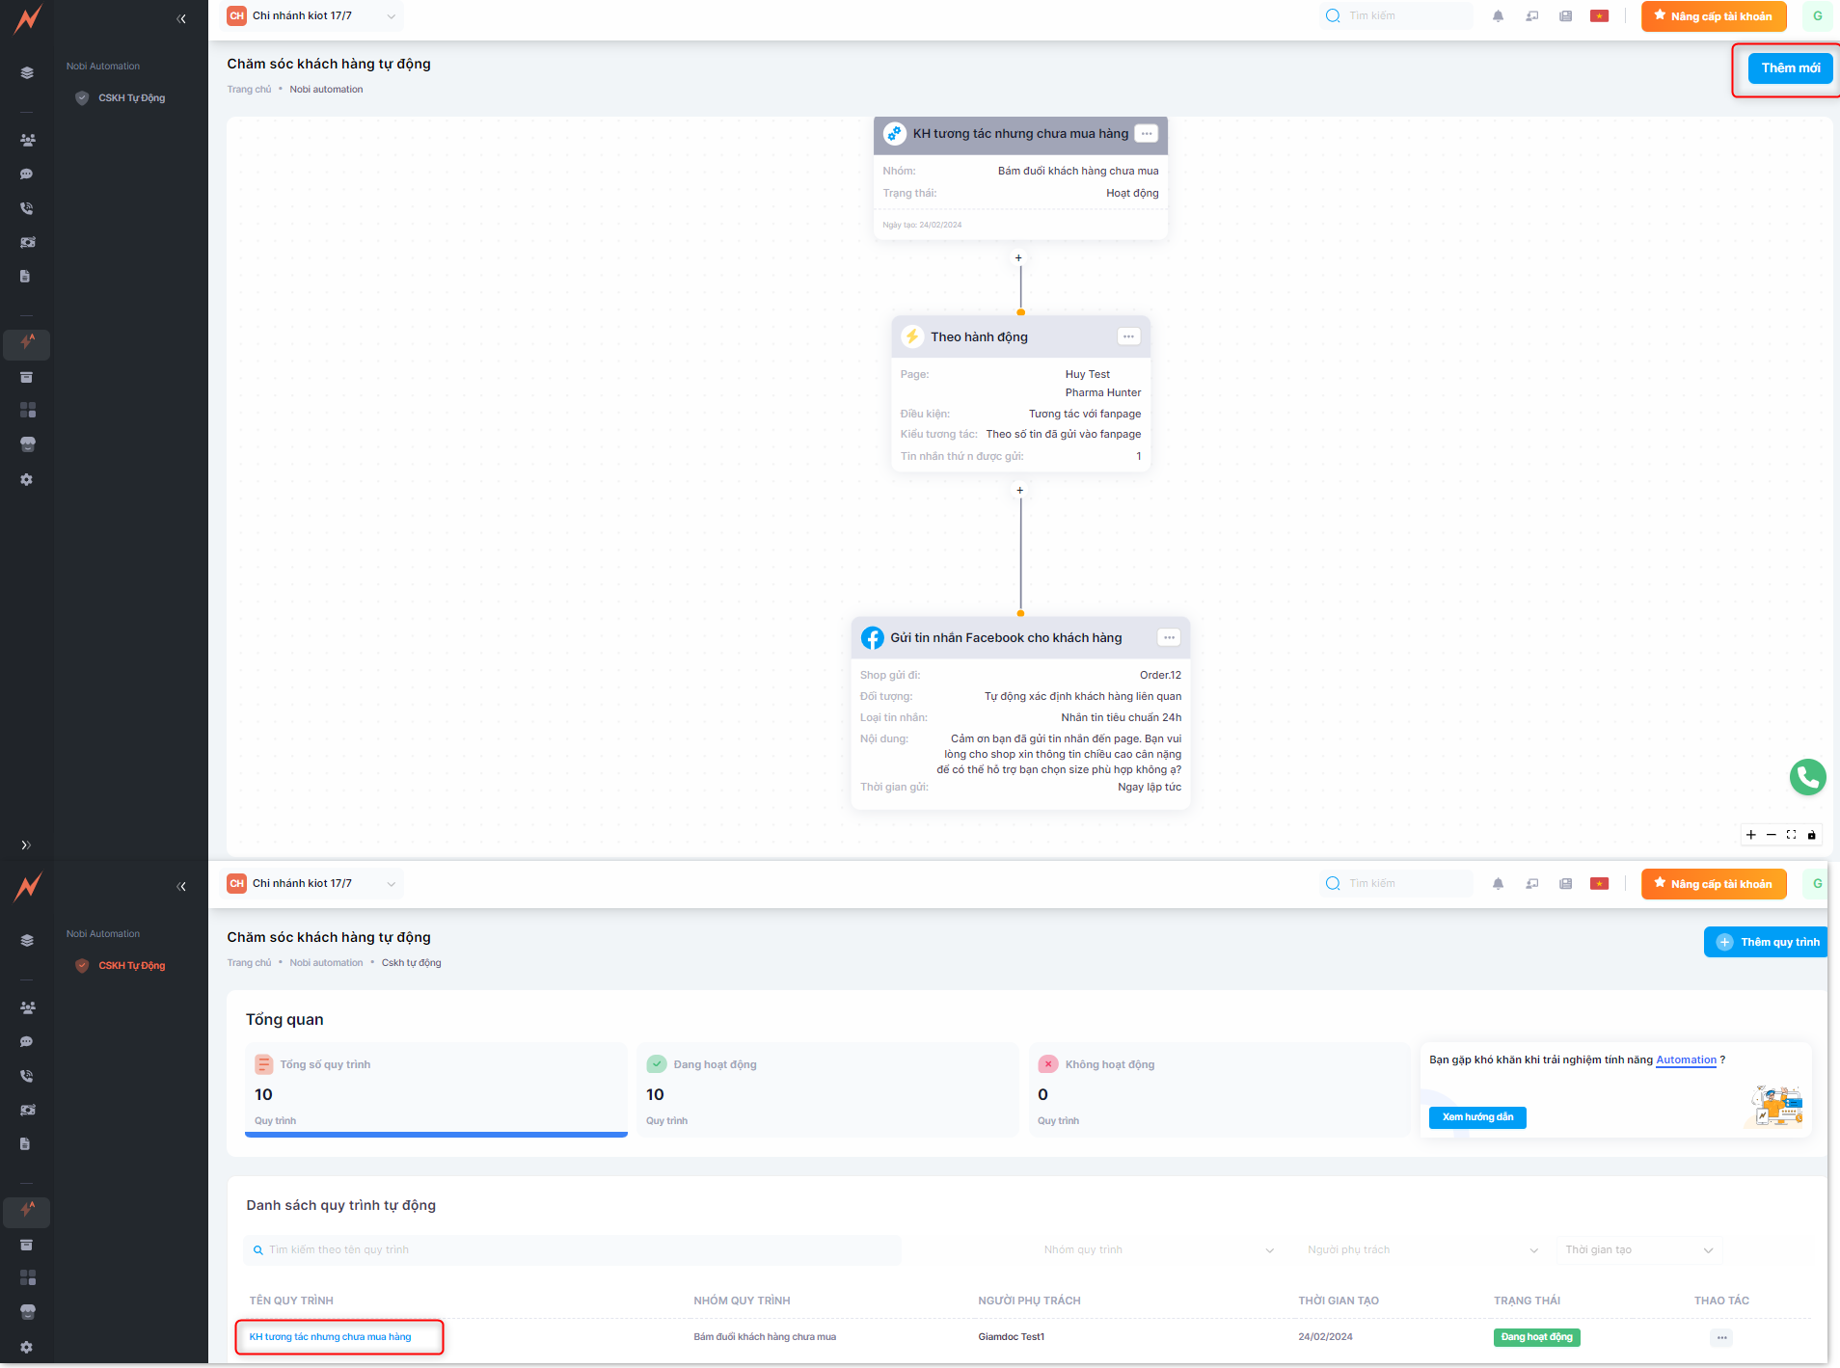Zoom out on the workflow canvas
The height and width of the screenshot is (1368, 1840).
pos(1772,835)
